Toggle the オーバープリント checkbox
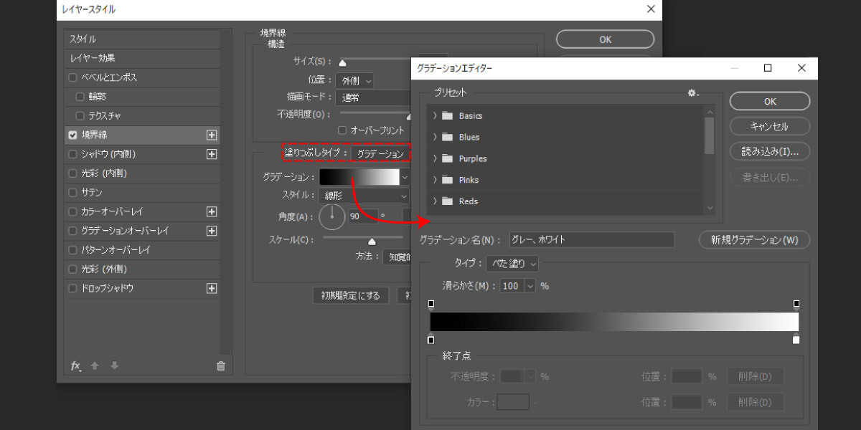The height and width of the screenshot is (430, 861). point(342,130)
